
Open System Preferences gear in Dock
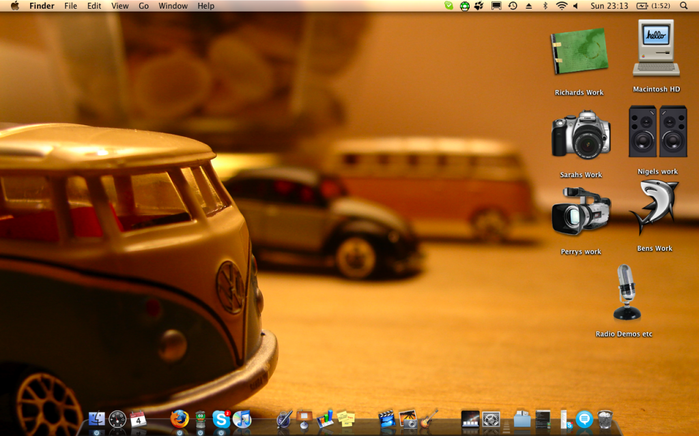(x=491, y=419)
